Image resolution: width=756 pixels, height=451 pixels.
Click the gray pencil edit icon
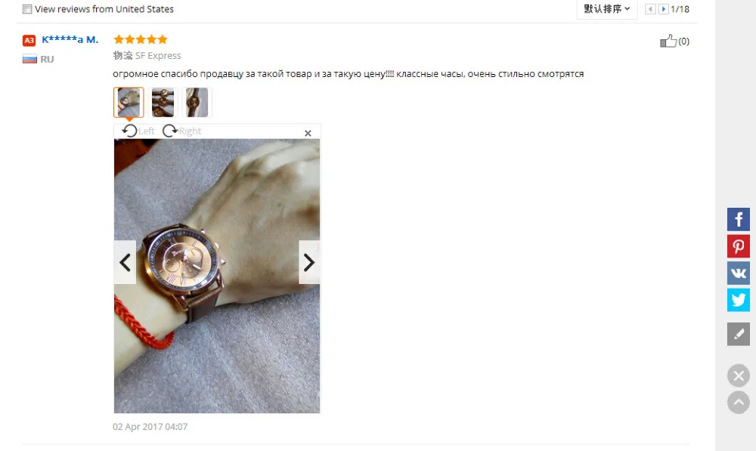pyautogui.click(x=738, y=334)
